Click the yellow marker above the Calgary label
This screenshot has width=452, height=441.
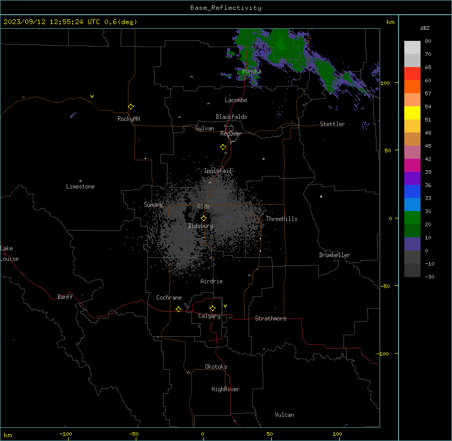pos(212,308)
